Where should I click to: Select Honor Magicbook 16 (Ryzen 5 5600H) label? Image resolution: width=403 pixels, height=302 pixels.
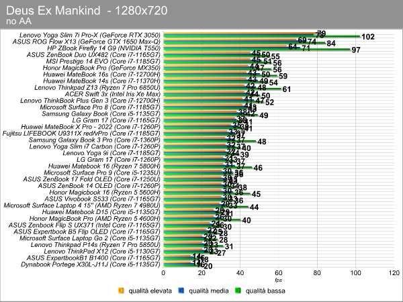pos(105,193)
